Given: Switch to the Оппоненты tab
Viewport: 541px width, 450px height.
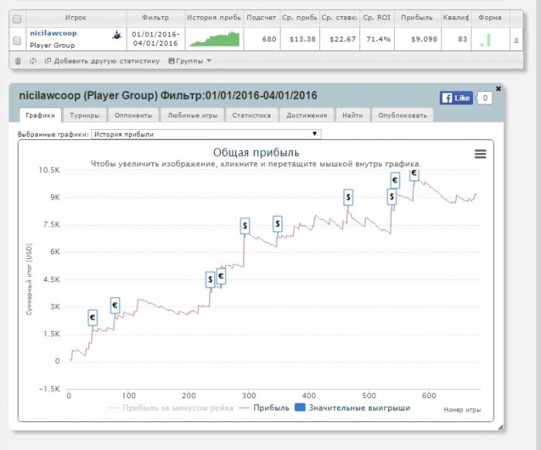Looking at the screenshot, I should pyautogui.click(x=134, y=115).
